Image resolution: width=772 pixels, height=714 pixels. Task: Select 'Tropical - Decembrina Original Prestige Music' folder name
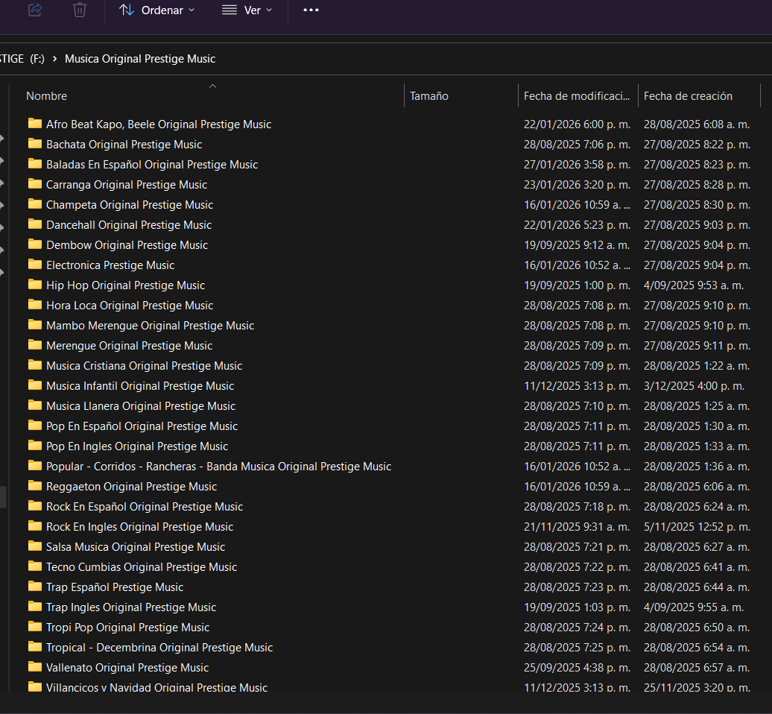[x=159, y=648]
